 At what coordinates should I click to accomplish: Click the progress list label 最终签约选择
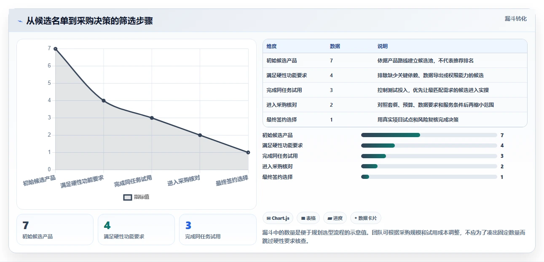pos(277,177)
